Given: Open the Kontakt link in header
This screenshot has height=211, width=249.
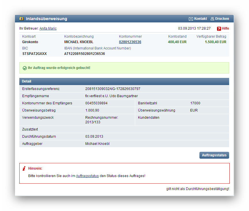Looking at the screenshot, I should coord(200,19).
